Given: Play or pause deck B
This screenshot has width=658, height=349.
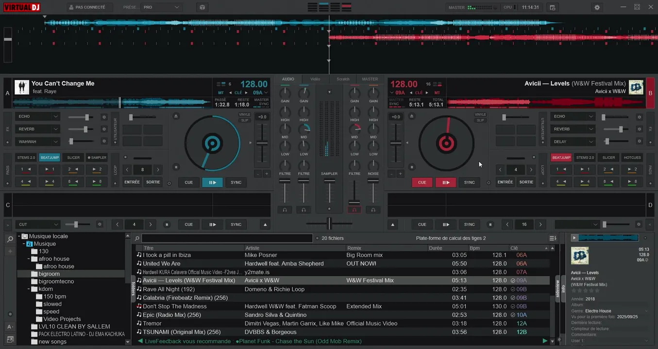Looking at the screenshot, I should [x=446, y=182].
